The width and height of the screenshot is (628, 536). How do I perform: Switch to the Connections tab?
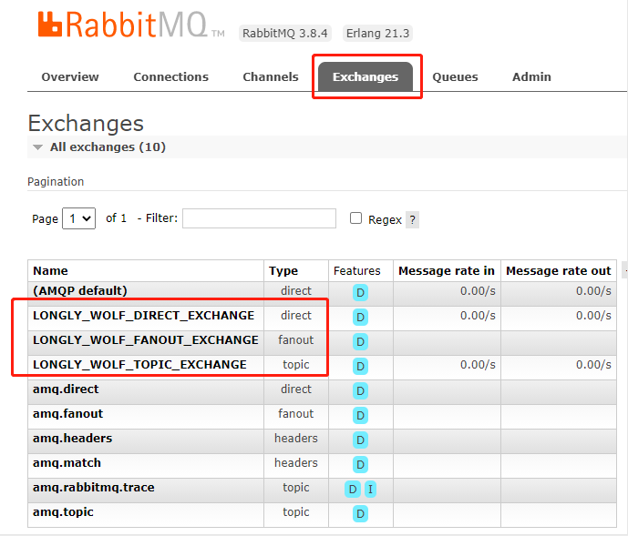171,76
